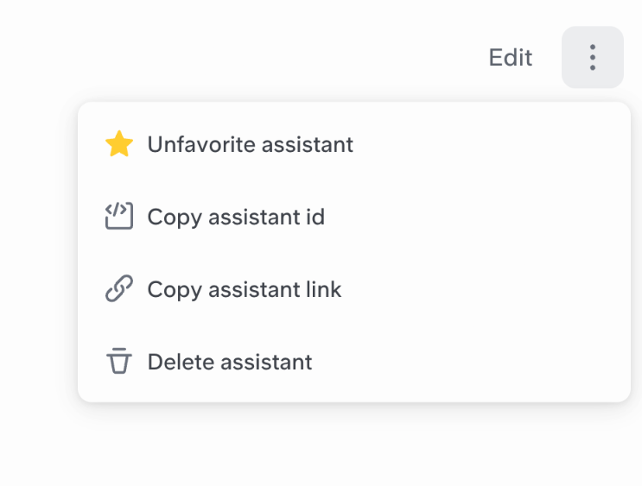Collapse the more options dropdown
Viewport: 642px width, 486px height.
point(593,58)
